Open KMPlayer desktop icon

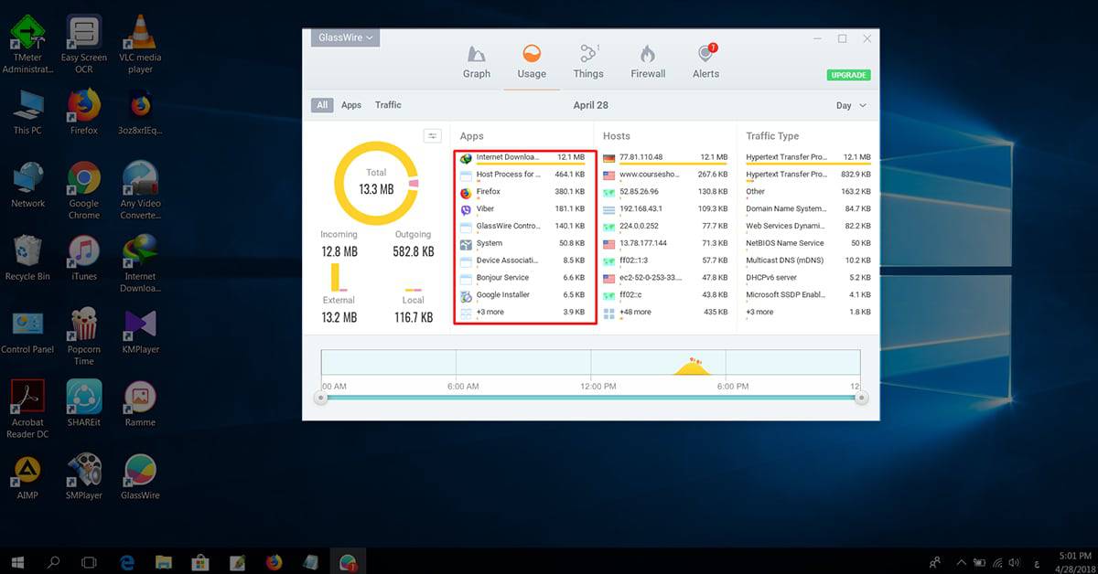tap(140, 330)
